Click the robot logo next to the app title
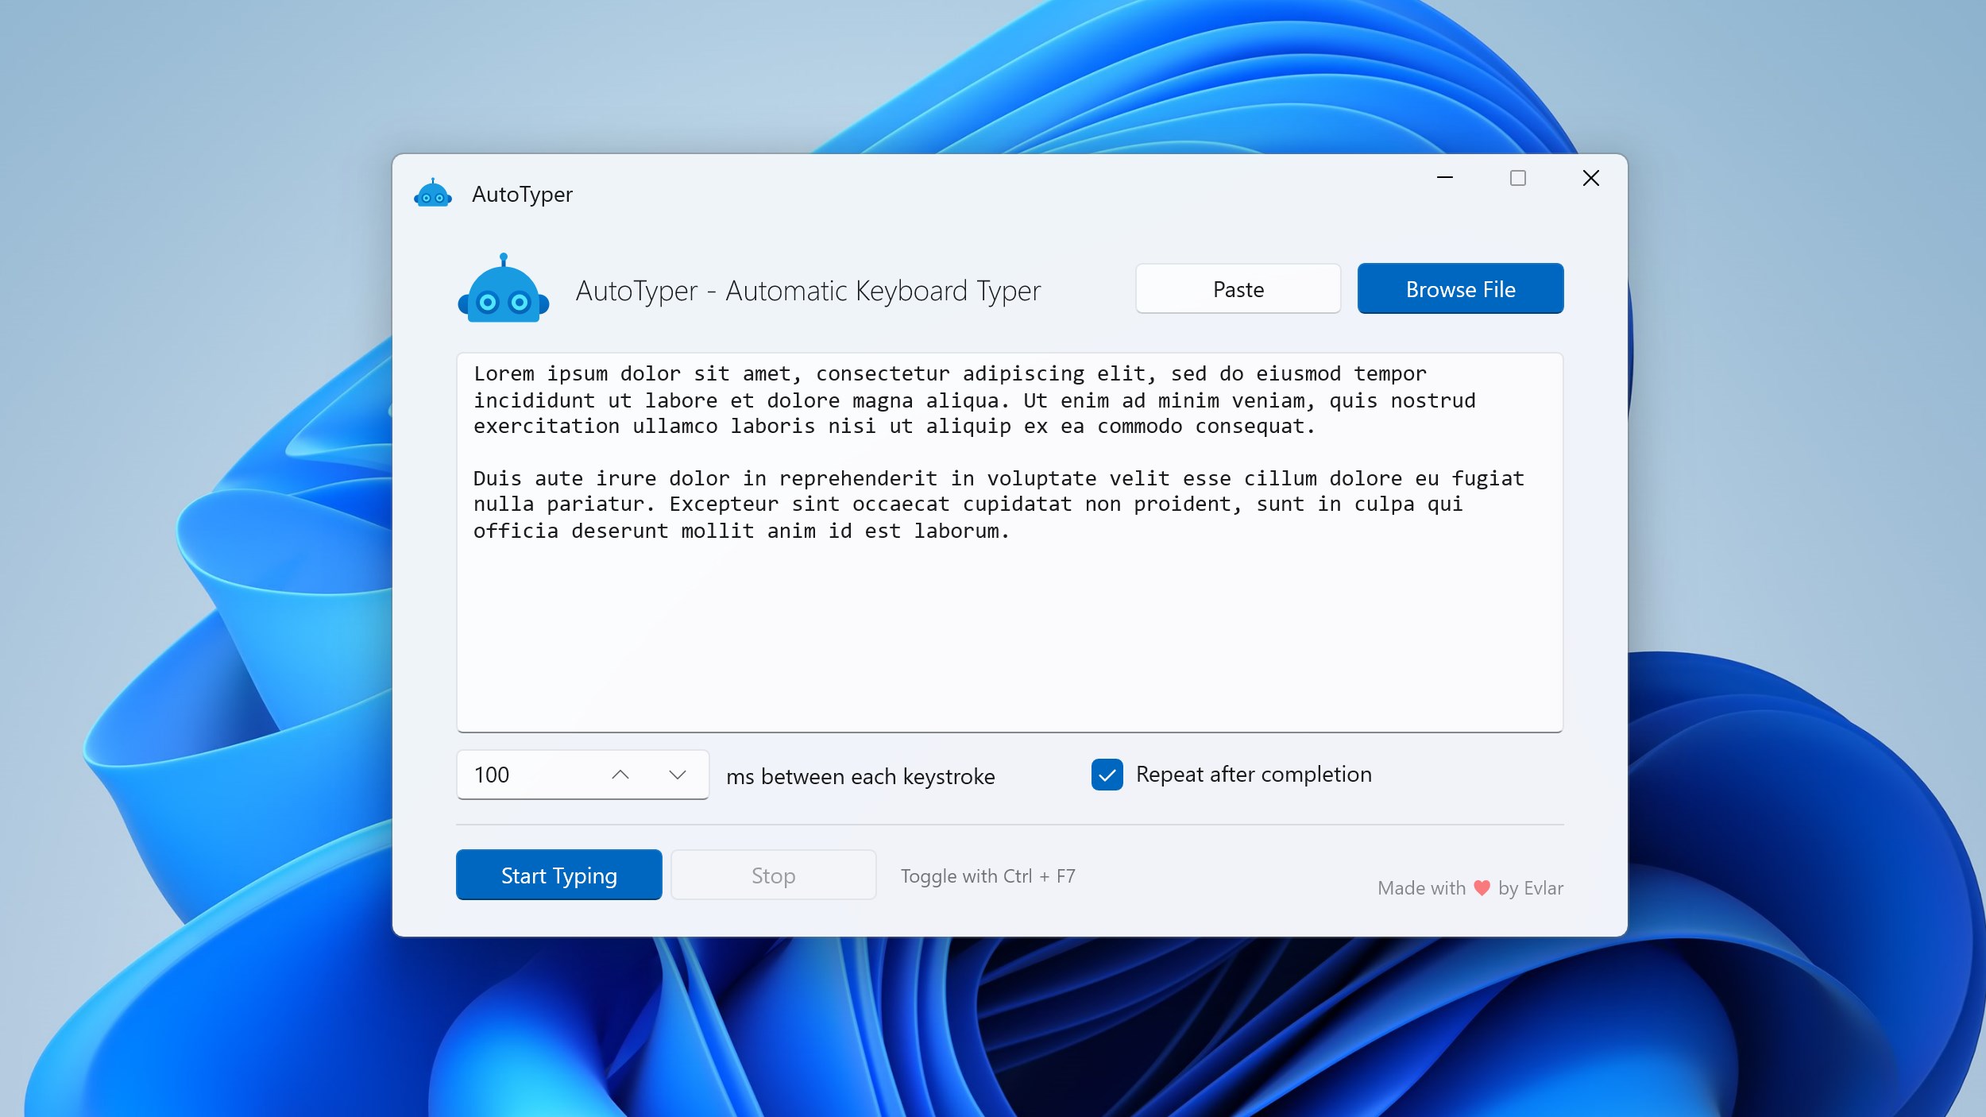Screen dimensions: 1986x1117 click(503, 290)
